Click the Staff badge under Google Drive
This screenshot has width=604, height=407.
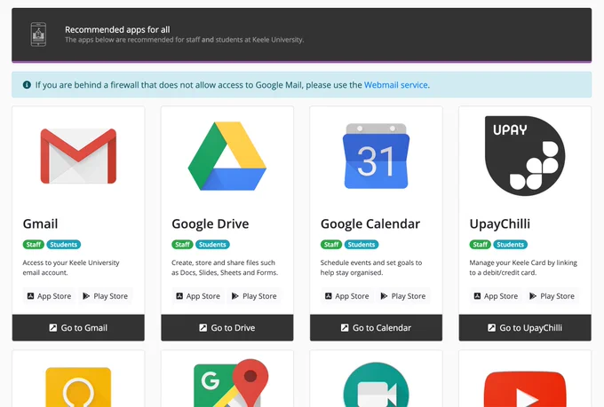click(182, 244)
